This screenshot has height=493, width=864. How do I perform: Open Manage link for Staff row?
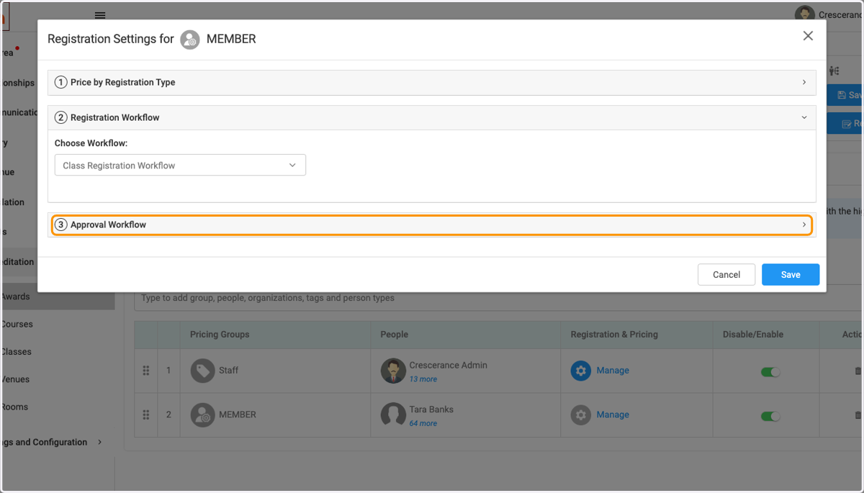(x=613, y=370)
